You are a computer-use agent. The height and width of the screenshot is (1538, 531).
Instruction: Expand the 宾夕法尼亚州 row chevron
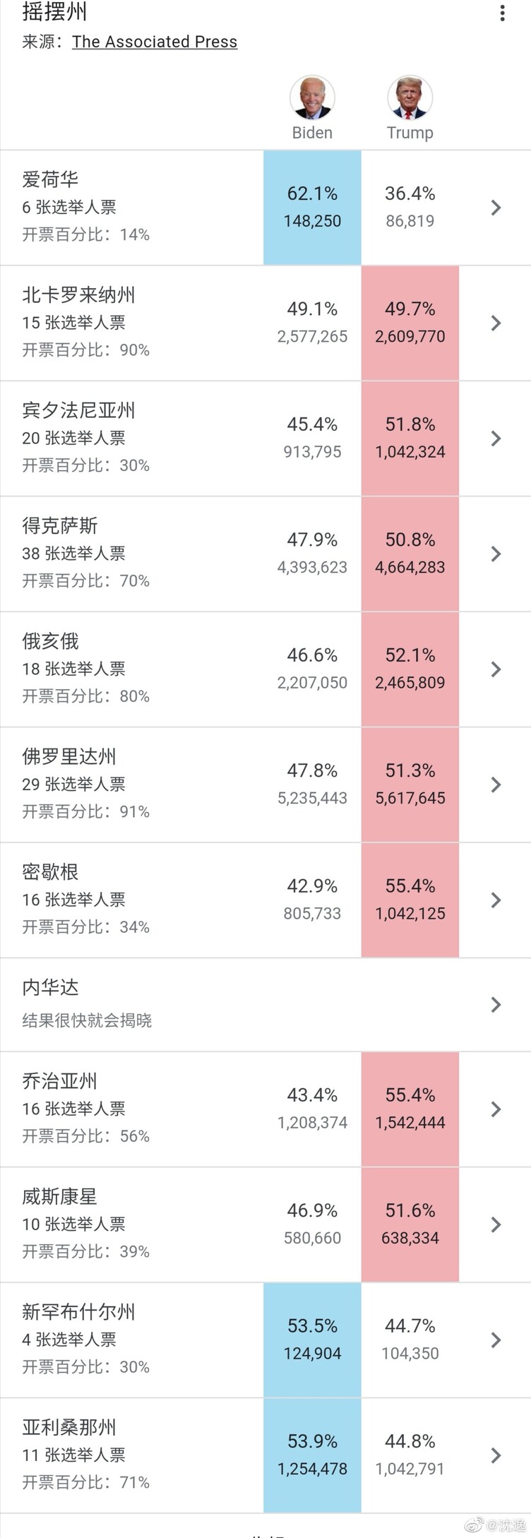[496, 439]
